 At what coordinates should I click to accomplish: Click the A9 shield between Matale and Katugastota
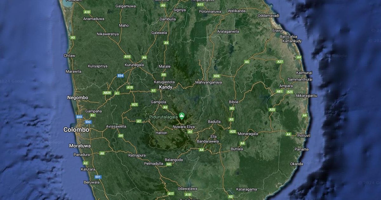coord(164,75)
